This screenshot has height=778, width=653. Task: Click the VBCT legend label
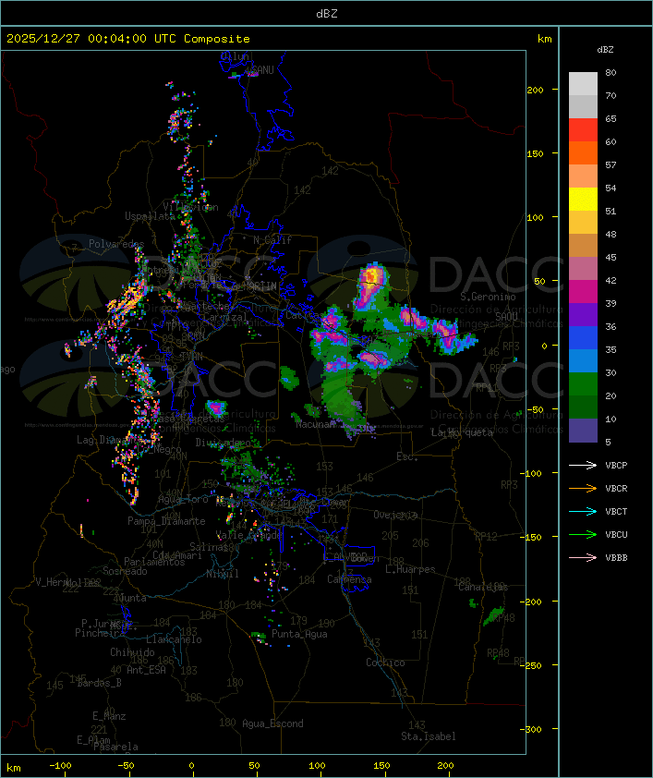pos(616,512)
